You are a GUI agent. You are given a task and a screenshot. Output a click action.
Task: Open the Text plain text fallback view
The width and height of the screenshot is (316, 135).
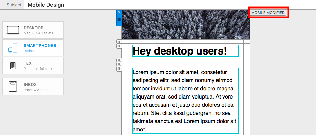point(33,65)
